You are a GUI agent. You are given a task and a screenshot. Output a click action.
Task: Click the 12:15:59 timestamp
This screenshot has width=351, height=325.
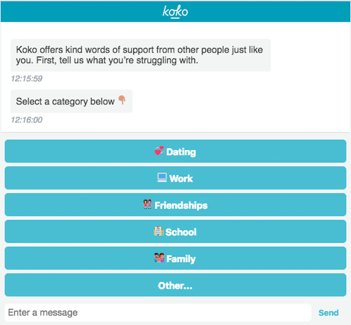27,79
